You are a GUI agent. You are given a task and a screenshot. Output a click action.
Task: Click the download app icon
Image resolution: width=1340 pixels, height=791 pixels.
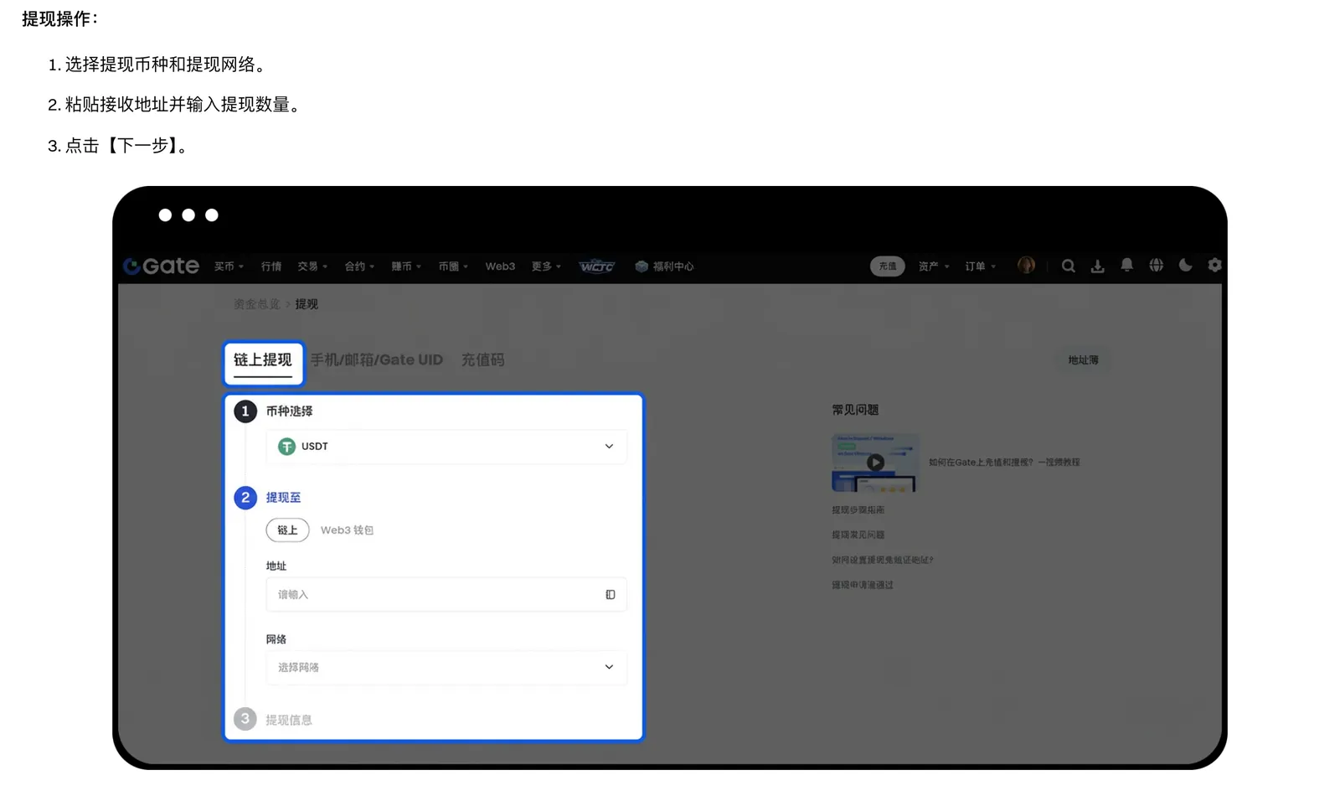point(1097,266)
